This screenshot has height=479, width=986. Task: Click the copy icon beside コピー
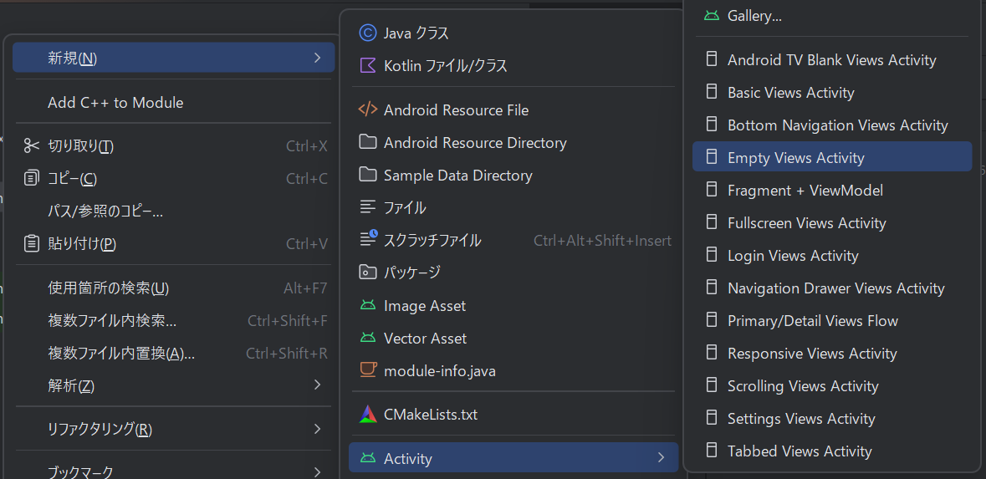[32, 179]
